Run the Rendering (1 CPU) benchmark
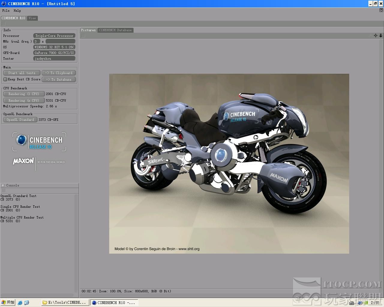The image size is (384, 307). [x=24, y=94]
